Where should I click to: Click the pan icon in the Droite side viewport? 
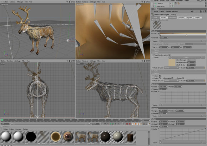142,61
